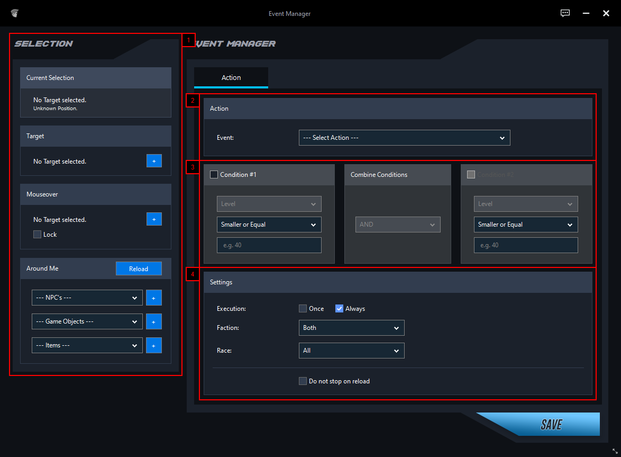This screenshot has height=457, width=621.
Task: Click plus icon beside Items dropdown
Action: click(x=154, y=345)
